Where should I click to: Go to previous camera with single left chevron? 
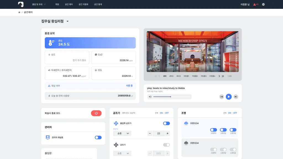point(159,76)
